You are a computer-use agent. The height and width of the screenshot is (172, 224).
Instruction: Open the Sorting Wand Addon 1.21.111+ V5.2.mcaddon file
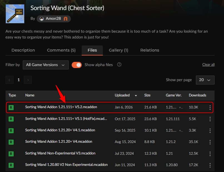point(61,107)
